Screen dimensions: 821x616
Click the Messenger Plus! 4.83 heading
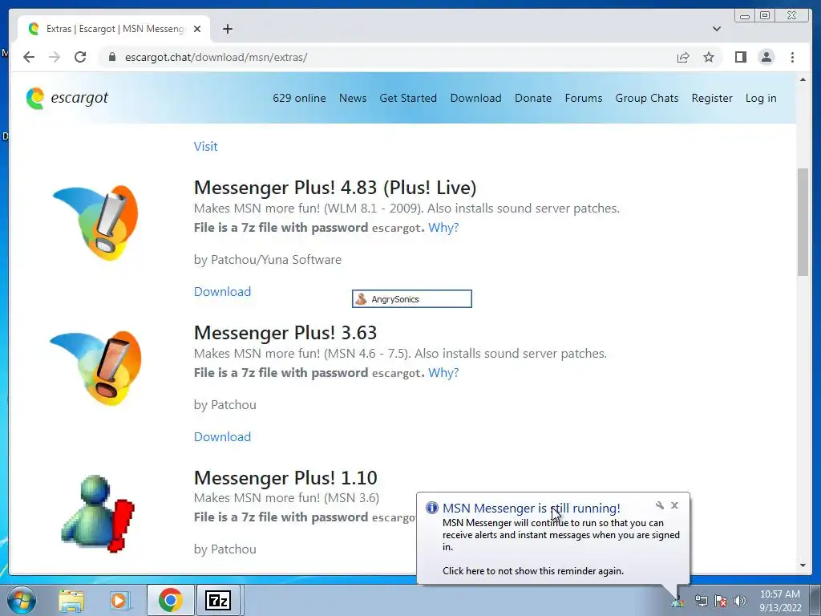point(334,188)
